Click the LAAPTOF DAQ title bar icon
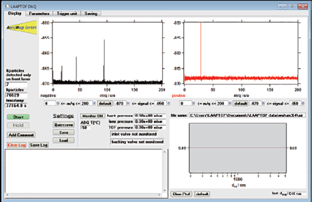This screenshot has height=202, width=312. coord(7,6)
